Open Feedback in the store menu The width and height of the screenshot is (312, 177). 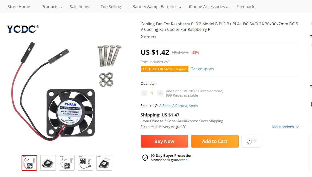[x=245, y=7]
